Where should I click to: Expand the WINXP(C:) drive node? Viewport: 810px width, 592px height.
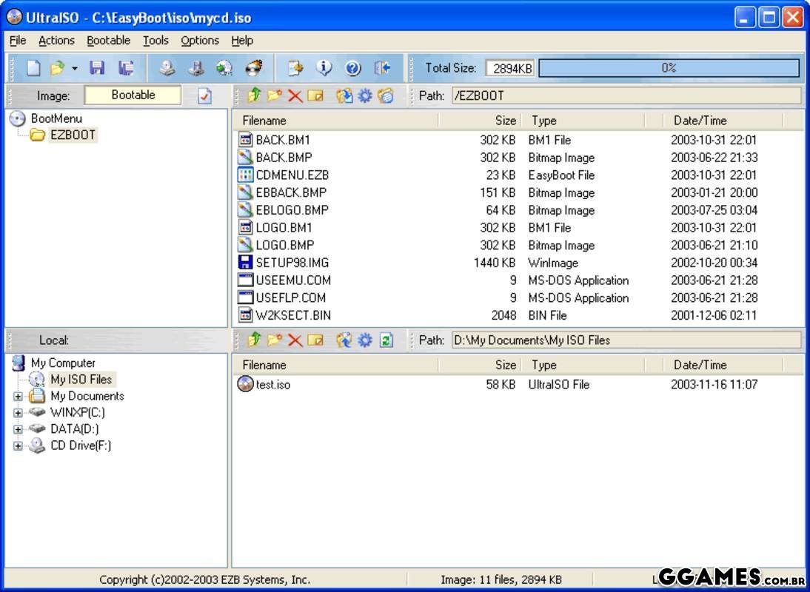pos(18,412)
